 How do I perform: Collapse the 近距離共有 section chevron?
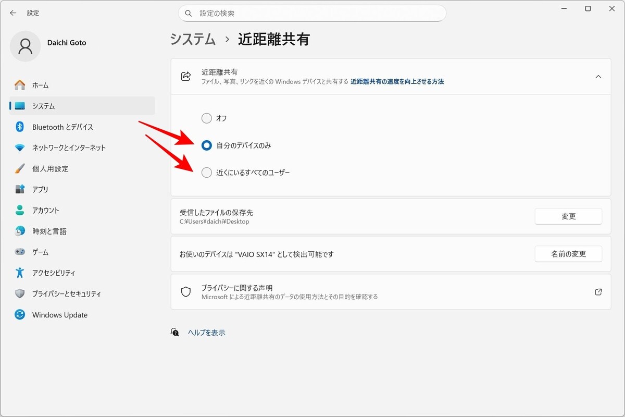[x=598, y=77]
